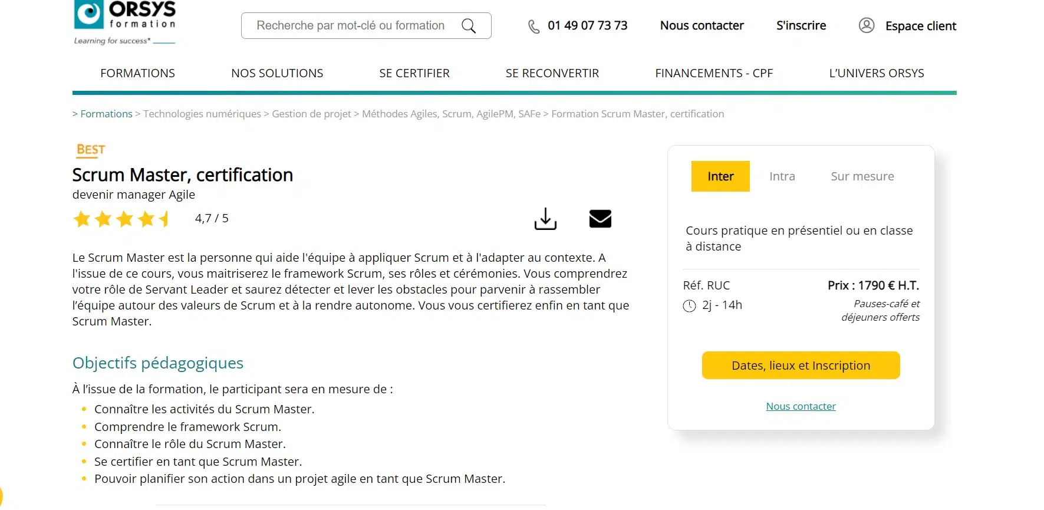Expand the FINANCEMENTS - CPF menu
The width and height of the screenshot is (1044, 510).
[x=714, y=73]
